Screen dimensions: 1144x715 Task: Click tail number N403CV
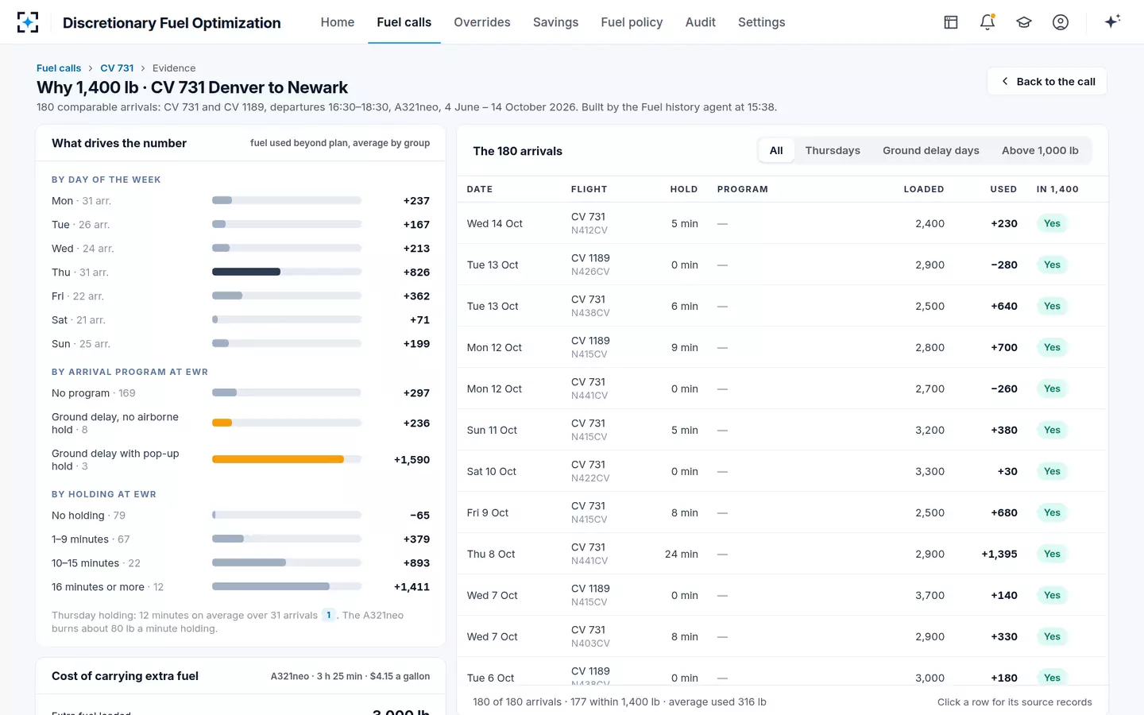pyautogui.click(x=590, y=643)
